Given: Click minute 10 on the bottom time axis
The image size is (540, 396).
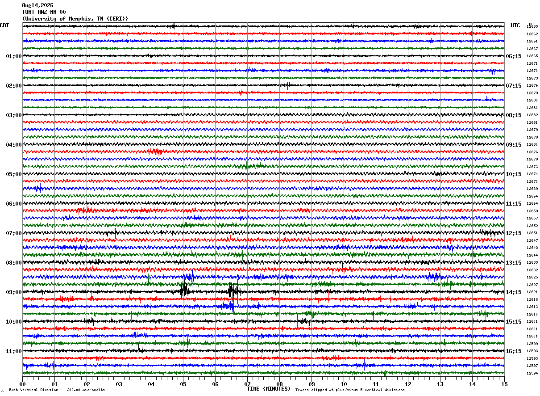Looking at the screenshot, I should 344,384.
